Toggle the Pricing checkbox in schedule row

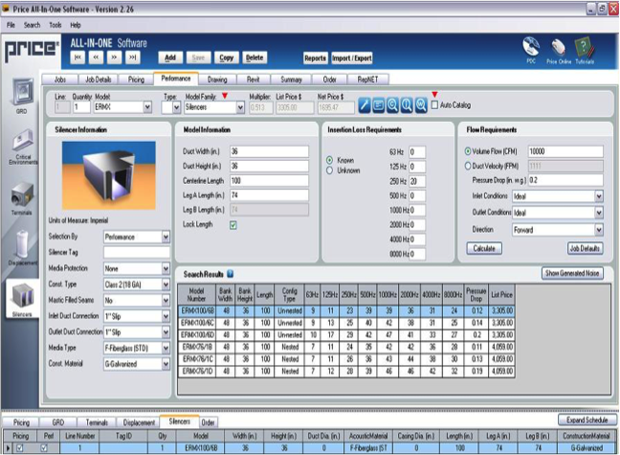coord(19,448)
